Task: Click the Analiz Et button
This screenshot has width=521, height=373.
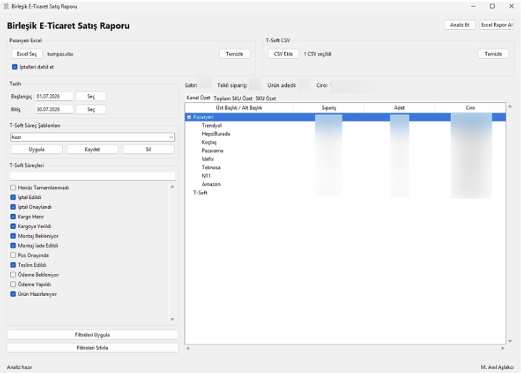Action: [x=460, y=25]
